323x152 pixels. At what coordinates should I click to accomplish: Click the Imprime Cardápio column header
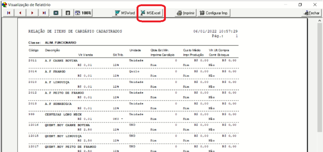point(162,55)
